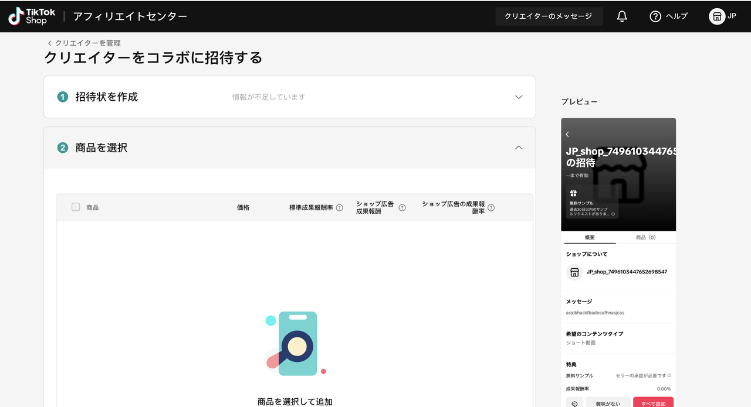Open the notifications bell

[x=622, y=16]
